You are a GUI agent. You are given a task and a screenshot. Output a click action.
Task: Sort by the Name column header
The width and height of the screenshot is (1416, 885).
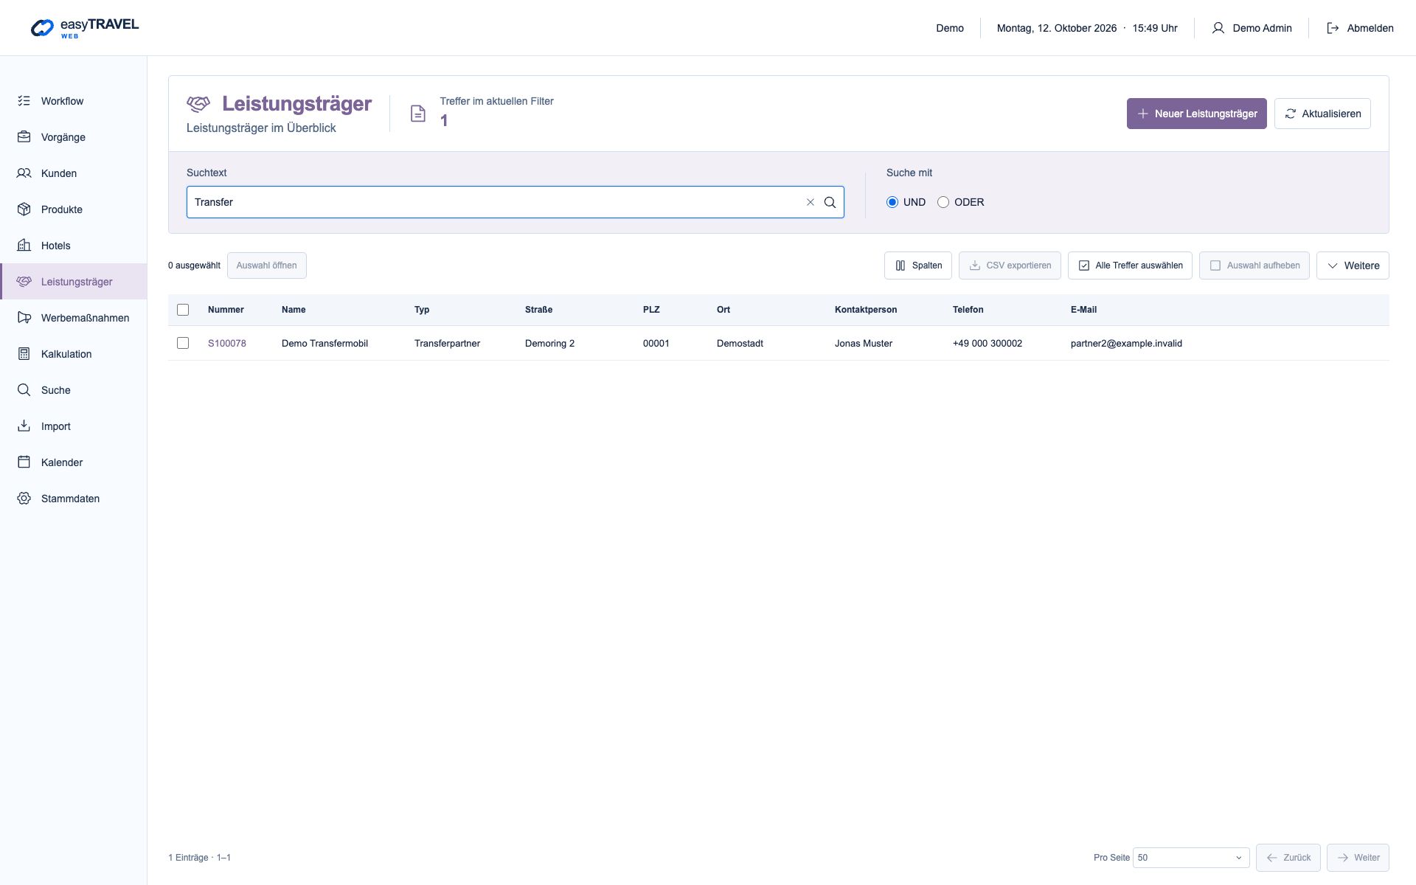(x=294, y=310)
